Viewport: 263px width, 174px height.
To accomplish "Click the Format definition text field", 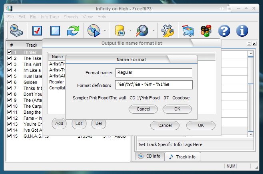I will [153, 85].
